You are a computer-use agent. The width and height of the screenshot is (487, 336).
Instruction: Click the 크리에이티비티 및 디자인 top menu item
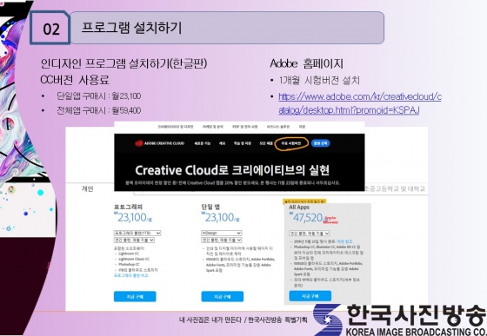(x=176, y=127)
